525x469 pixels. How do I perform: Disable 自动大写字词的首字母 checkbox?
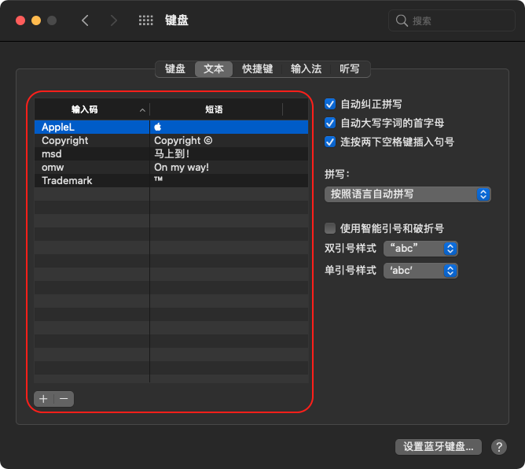pos(331,123)
